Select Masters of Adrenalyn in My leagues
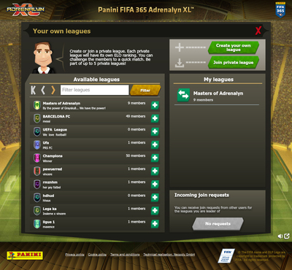The width and height of the screenshot is (292, 270). click(x=217, y=96)
